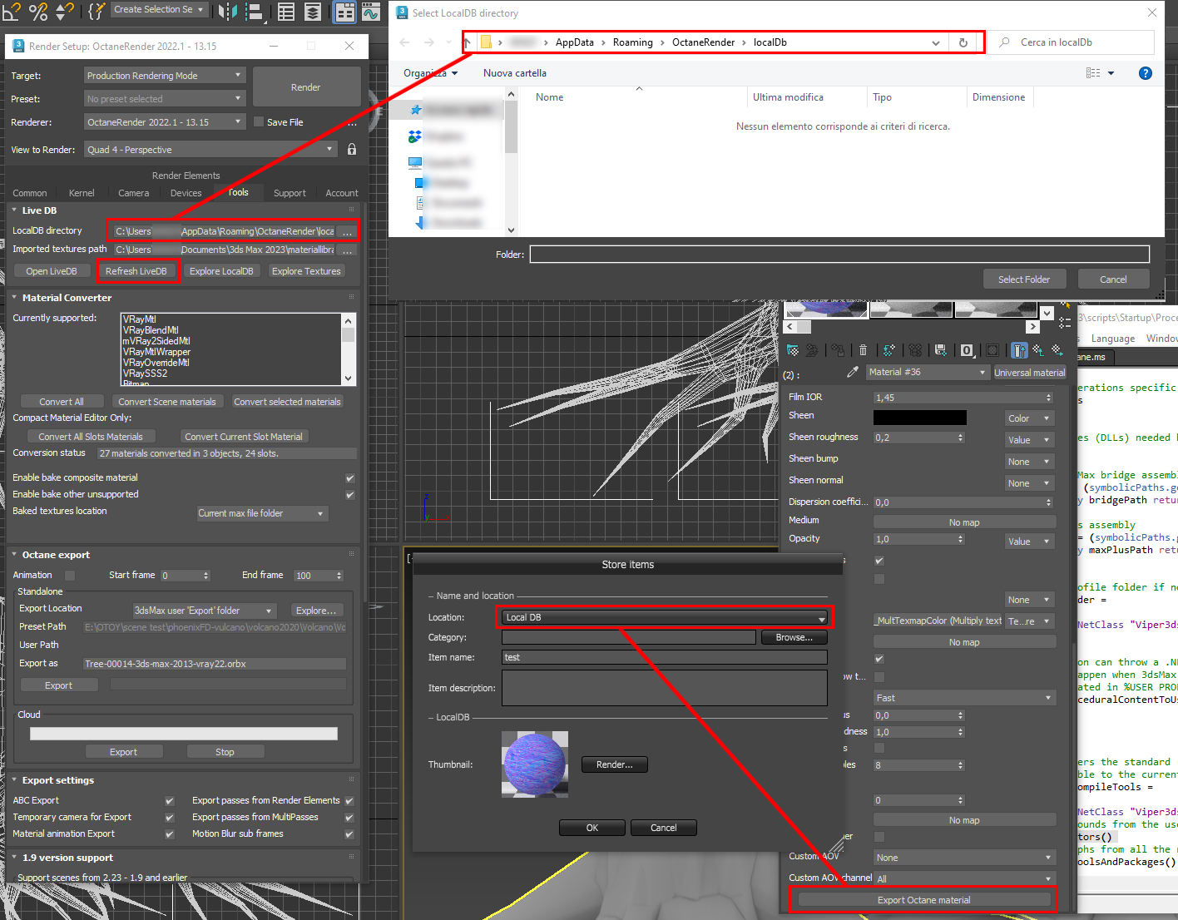Click Convert Scene materials button
The image size is (1178, 920).
coord(167,402)
